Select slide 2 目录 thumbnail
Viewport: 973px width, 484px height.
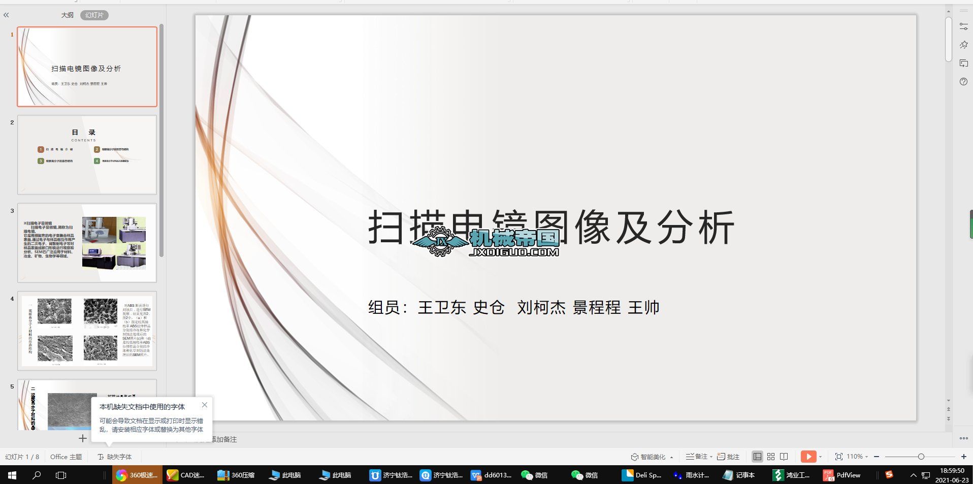pos(87,155)
